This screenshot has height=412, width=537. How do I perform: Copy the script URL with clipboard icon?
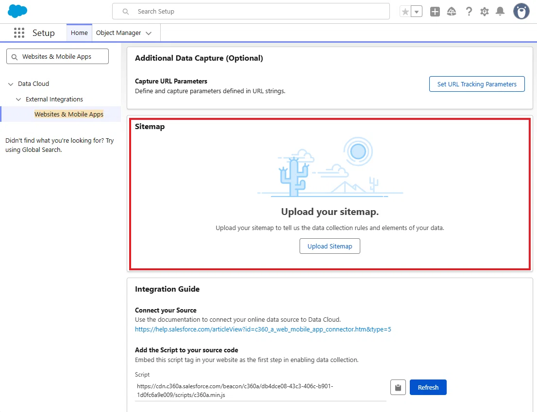pyautogui.click(x=398, y=387)
